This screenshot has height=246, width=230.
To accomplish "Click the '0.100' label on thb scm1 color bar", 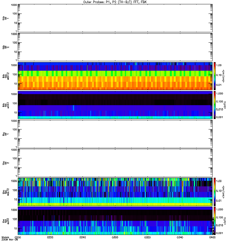I will coord(220,101).
